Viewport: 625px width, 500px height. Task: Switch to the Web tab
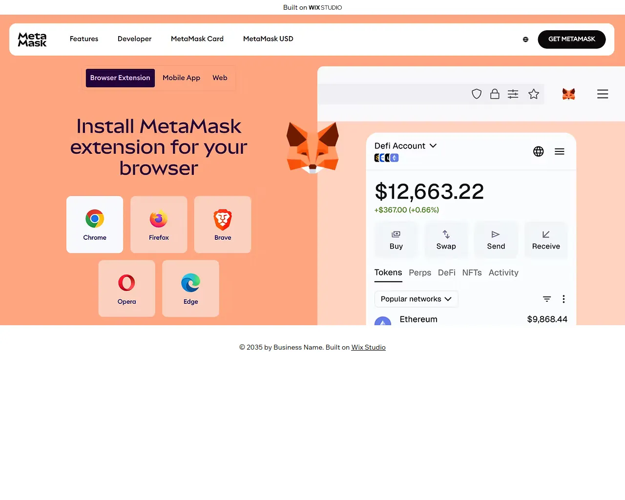click(x=220, y=78)
